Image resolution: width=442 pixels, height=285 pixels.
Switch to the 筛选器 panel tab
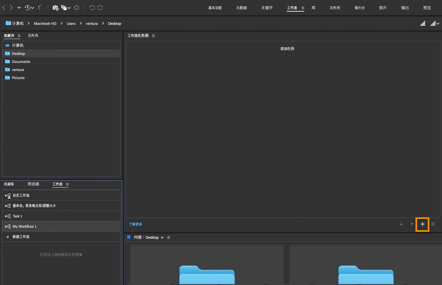coord(33,184)
